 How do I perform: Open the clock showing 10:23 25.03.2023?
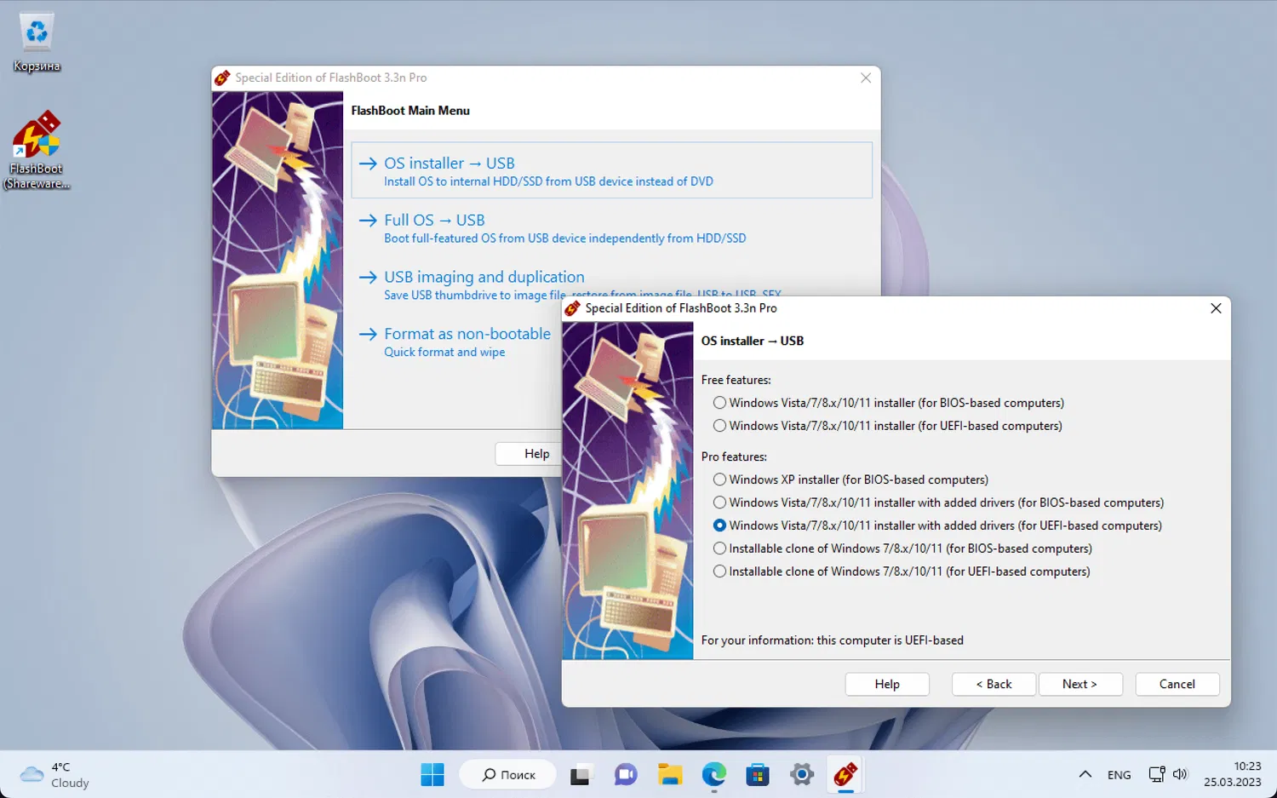[x=1233, y=774]
